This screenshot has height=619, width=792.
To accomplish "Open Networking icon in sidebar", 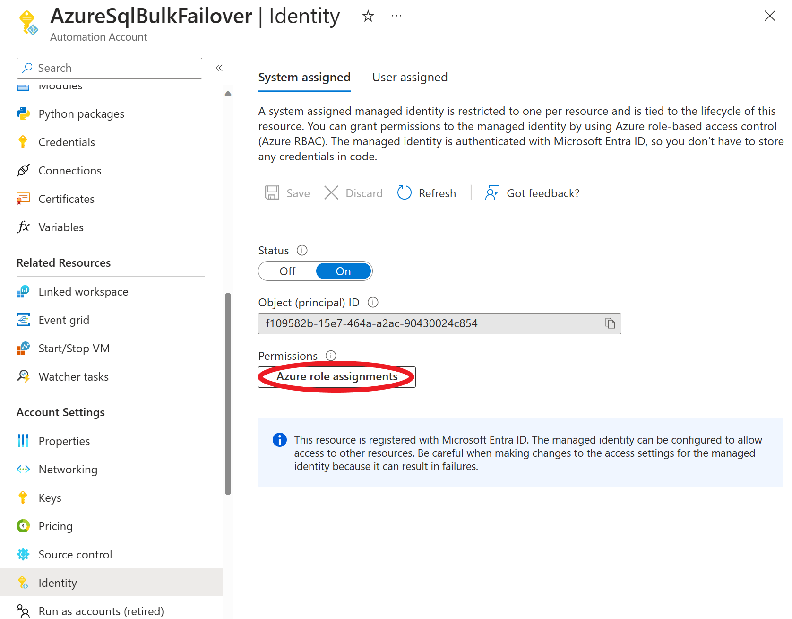I will [23, 470].
